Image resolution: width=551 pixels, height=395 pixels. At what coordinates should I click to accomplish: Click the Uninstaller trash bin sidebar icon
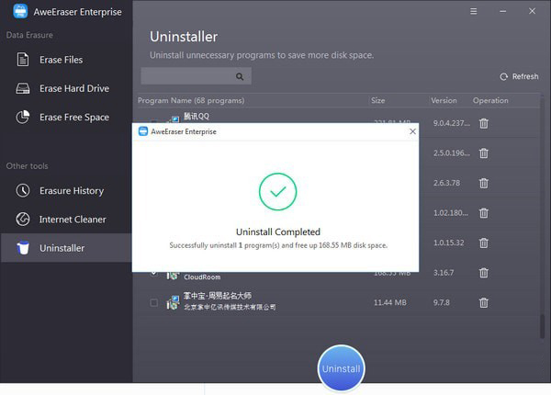[x=23, y=248]
